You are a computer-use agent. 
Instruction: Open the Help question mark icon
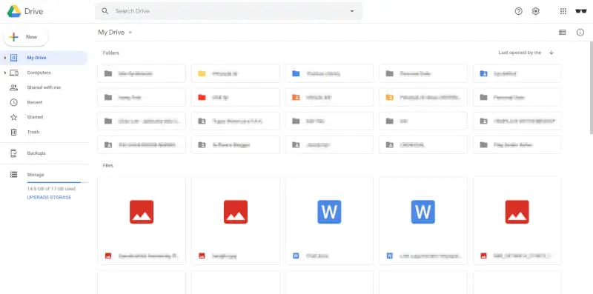coord(518,11)
